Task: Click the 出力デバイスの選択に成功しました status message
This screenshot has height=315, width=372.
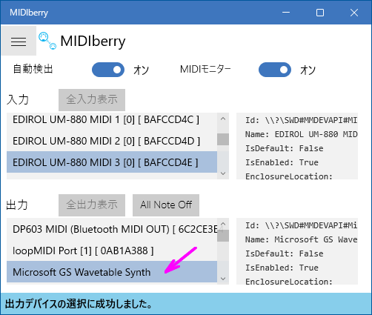Action: 79,304
